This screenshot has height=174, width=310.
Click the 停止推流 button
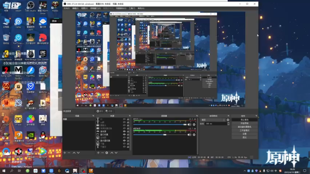[x=245, y=120]
